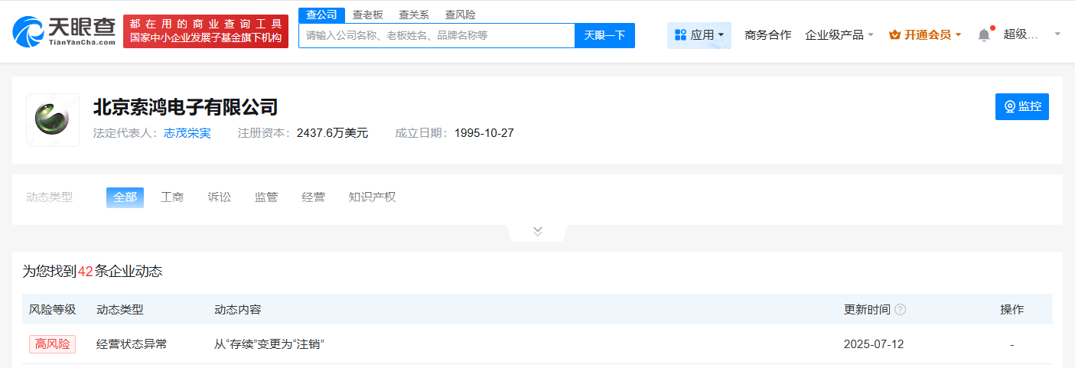Click the Tianyancha logo

[x=64, y=31]
